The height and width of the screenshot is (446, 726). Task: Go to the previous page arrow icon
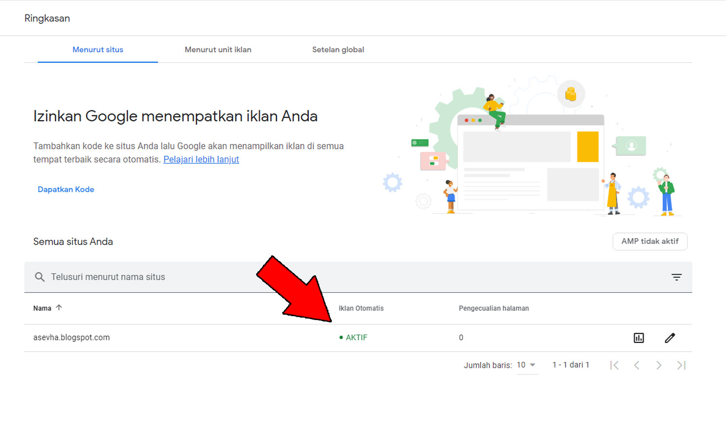coord(637,365)
